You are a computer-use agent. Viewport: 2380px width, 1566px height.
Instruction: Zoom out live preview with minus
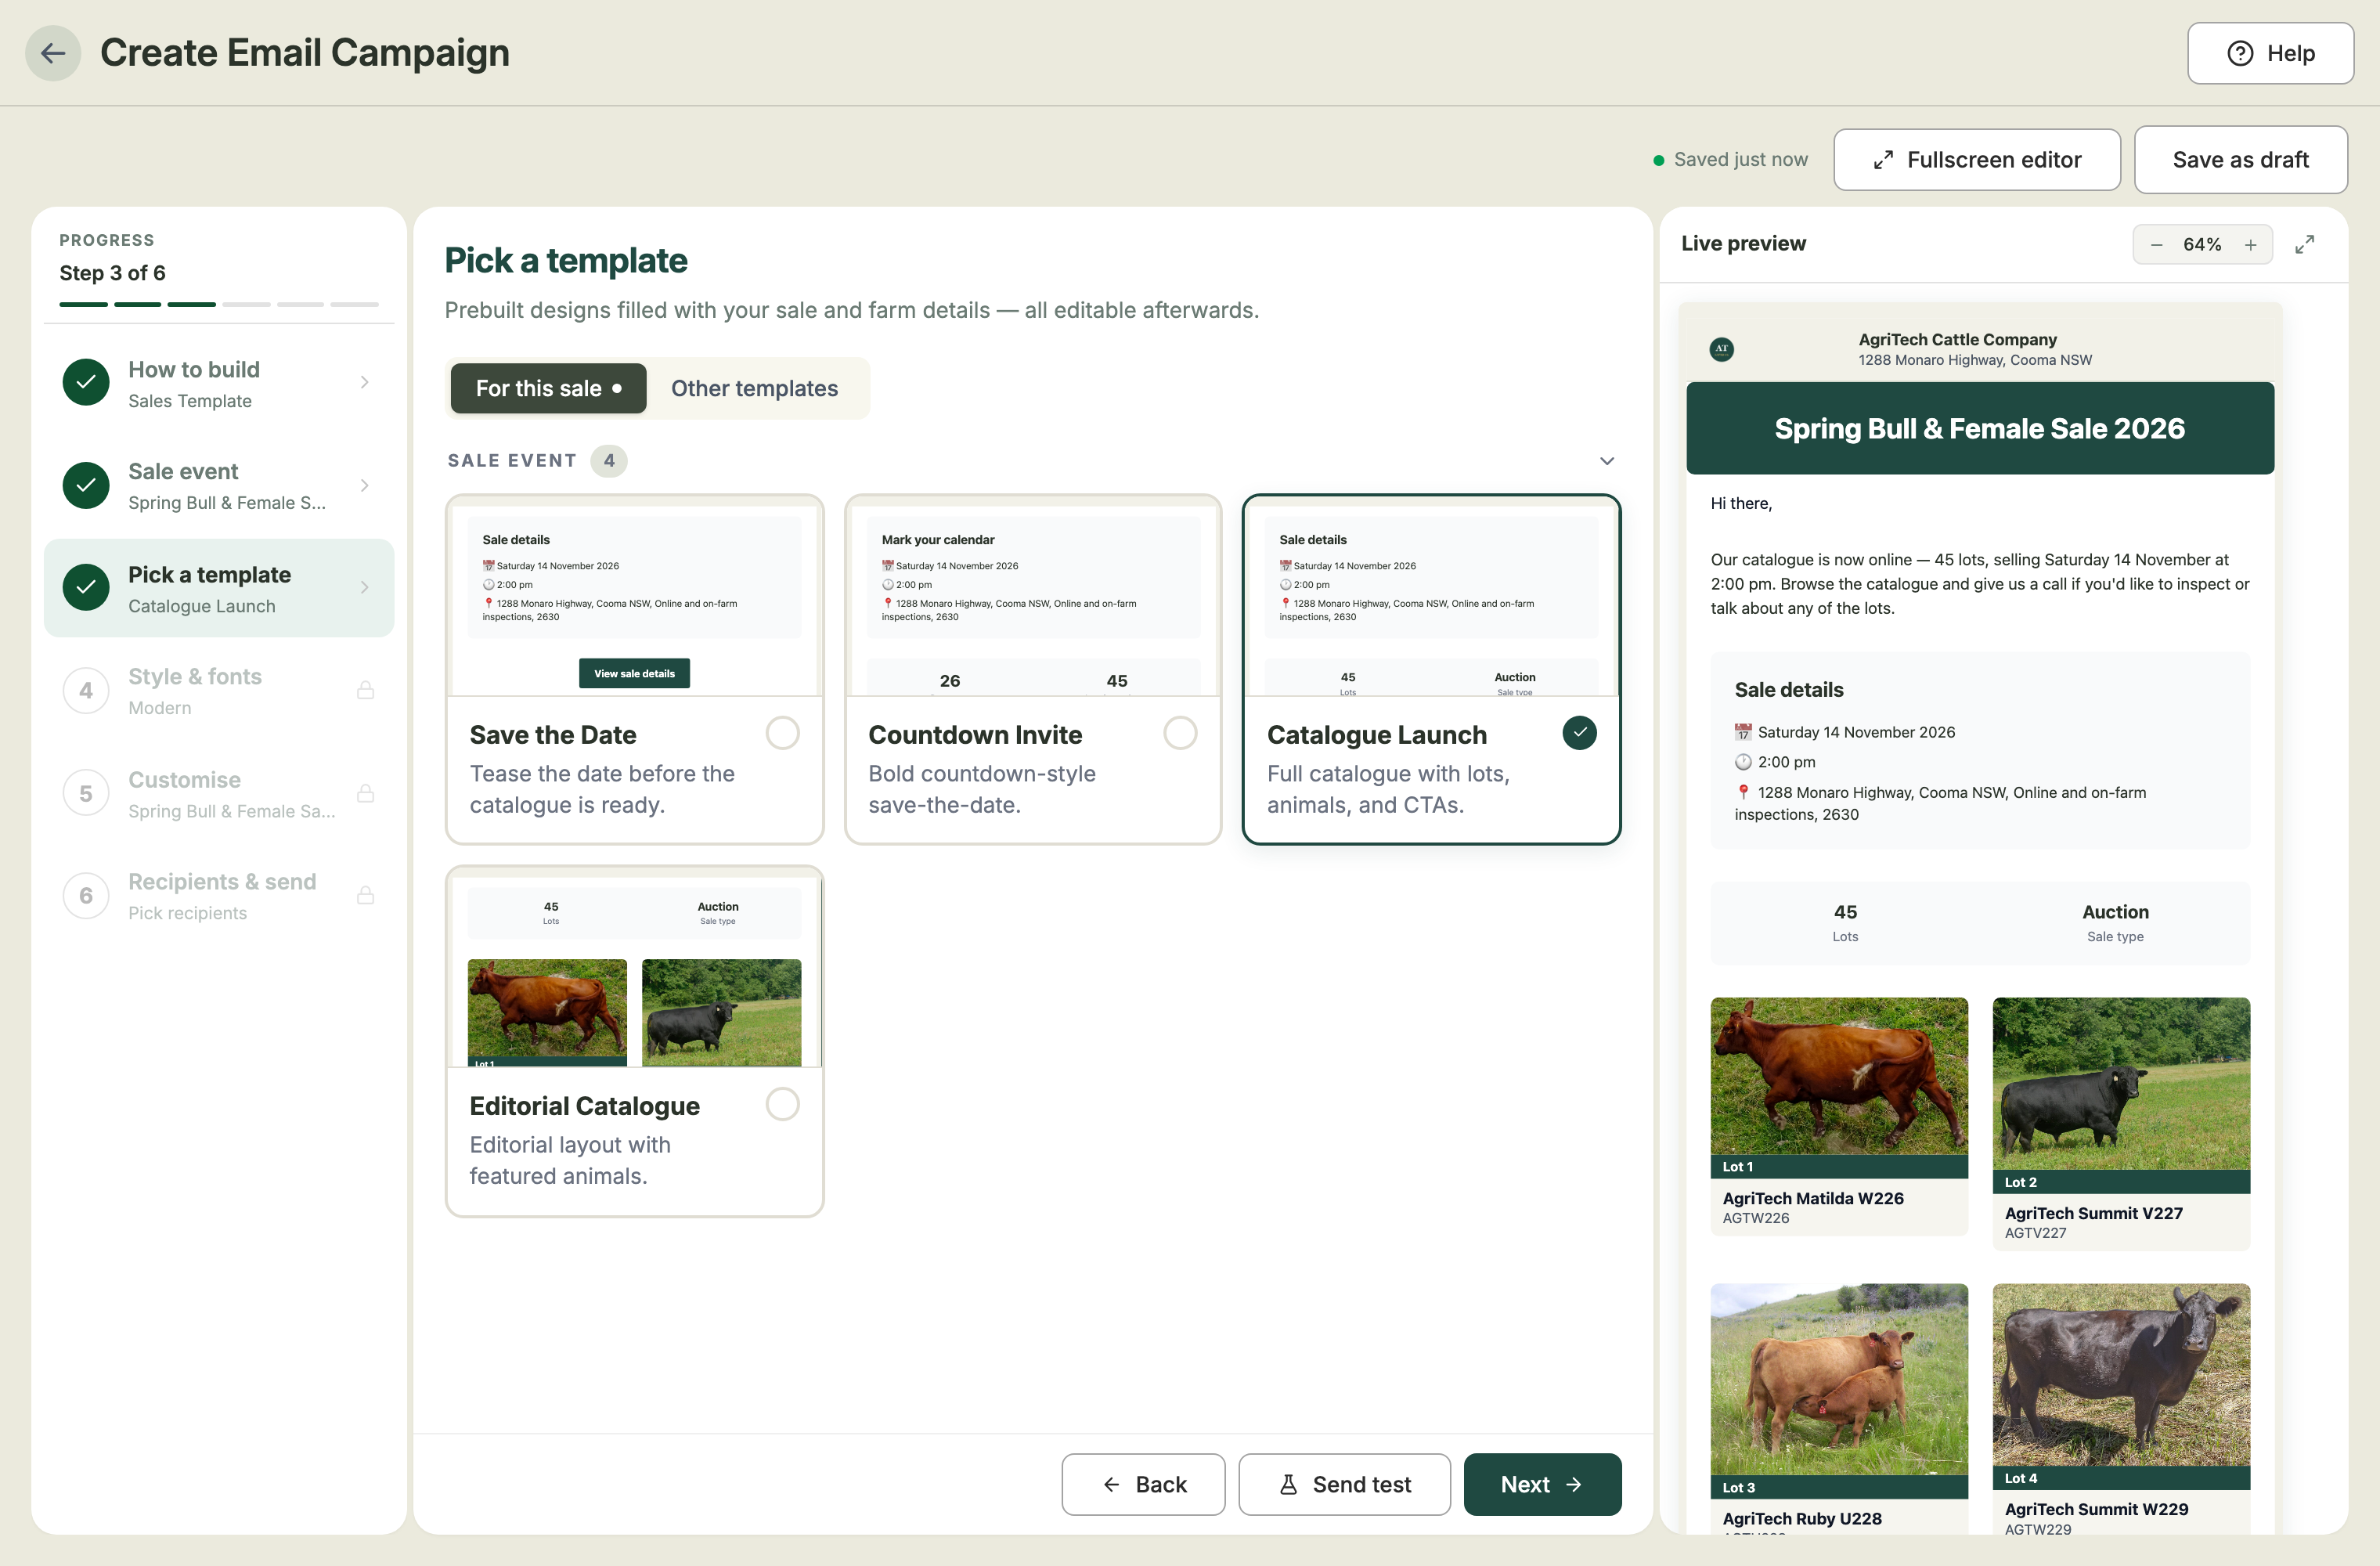pyautogui.click(x=2156, y=245)
